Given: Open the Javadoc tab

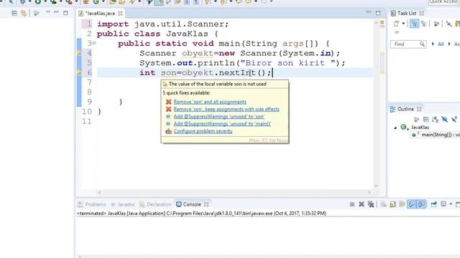Looking at the screenshot, I should pyautogui.click(x=126, y=204).
